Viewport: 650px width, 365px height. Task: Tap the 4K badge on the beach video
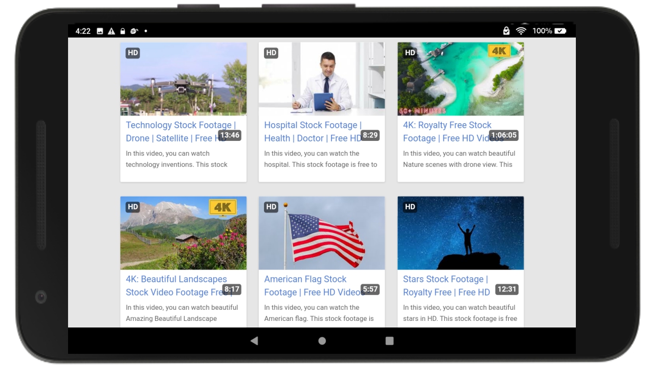point(500,52)
